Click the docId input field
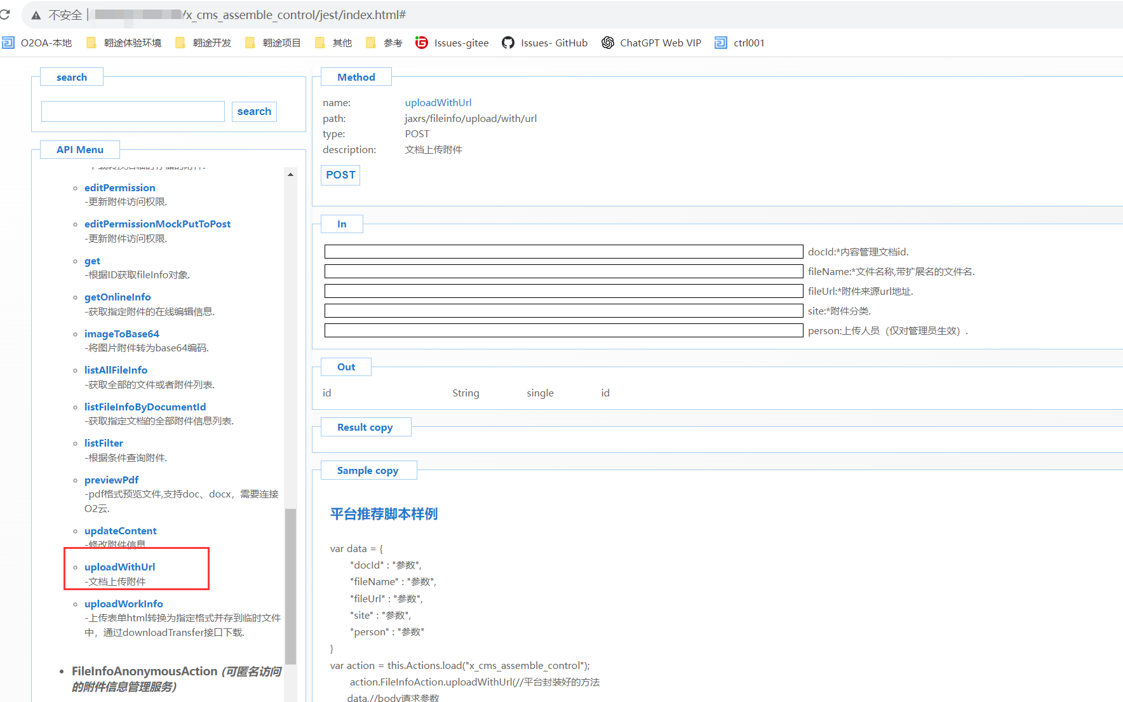Screen dimensions: 1123x702 (563, 252)
